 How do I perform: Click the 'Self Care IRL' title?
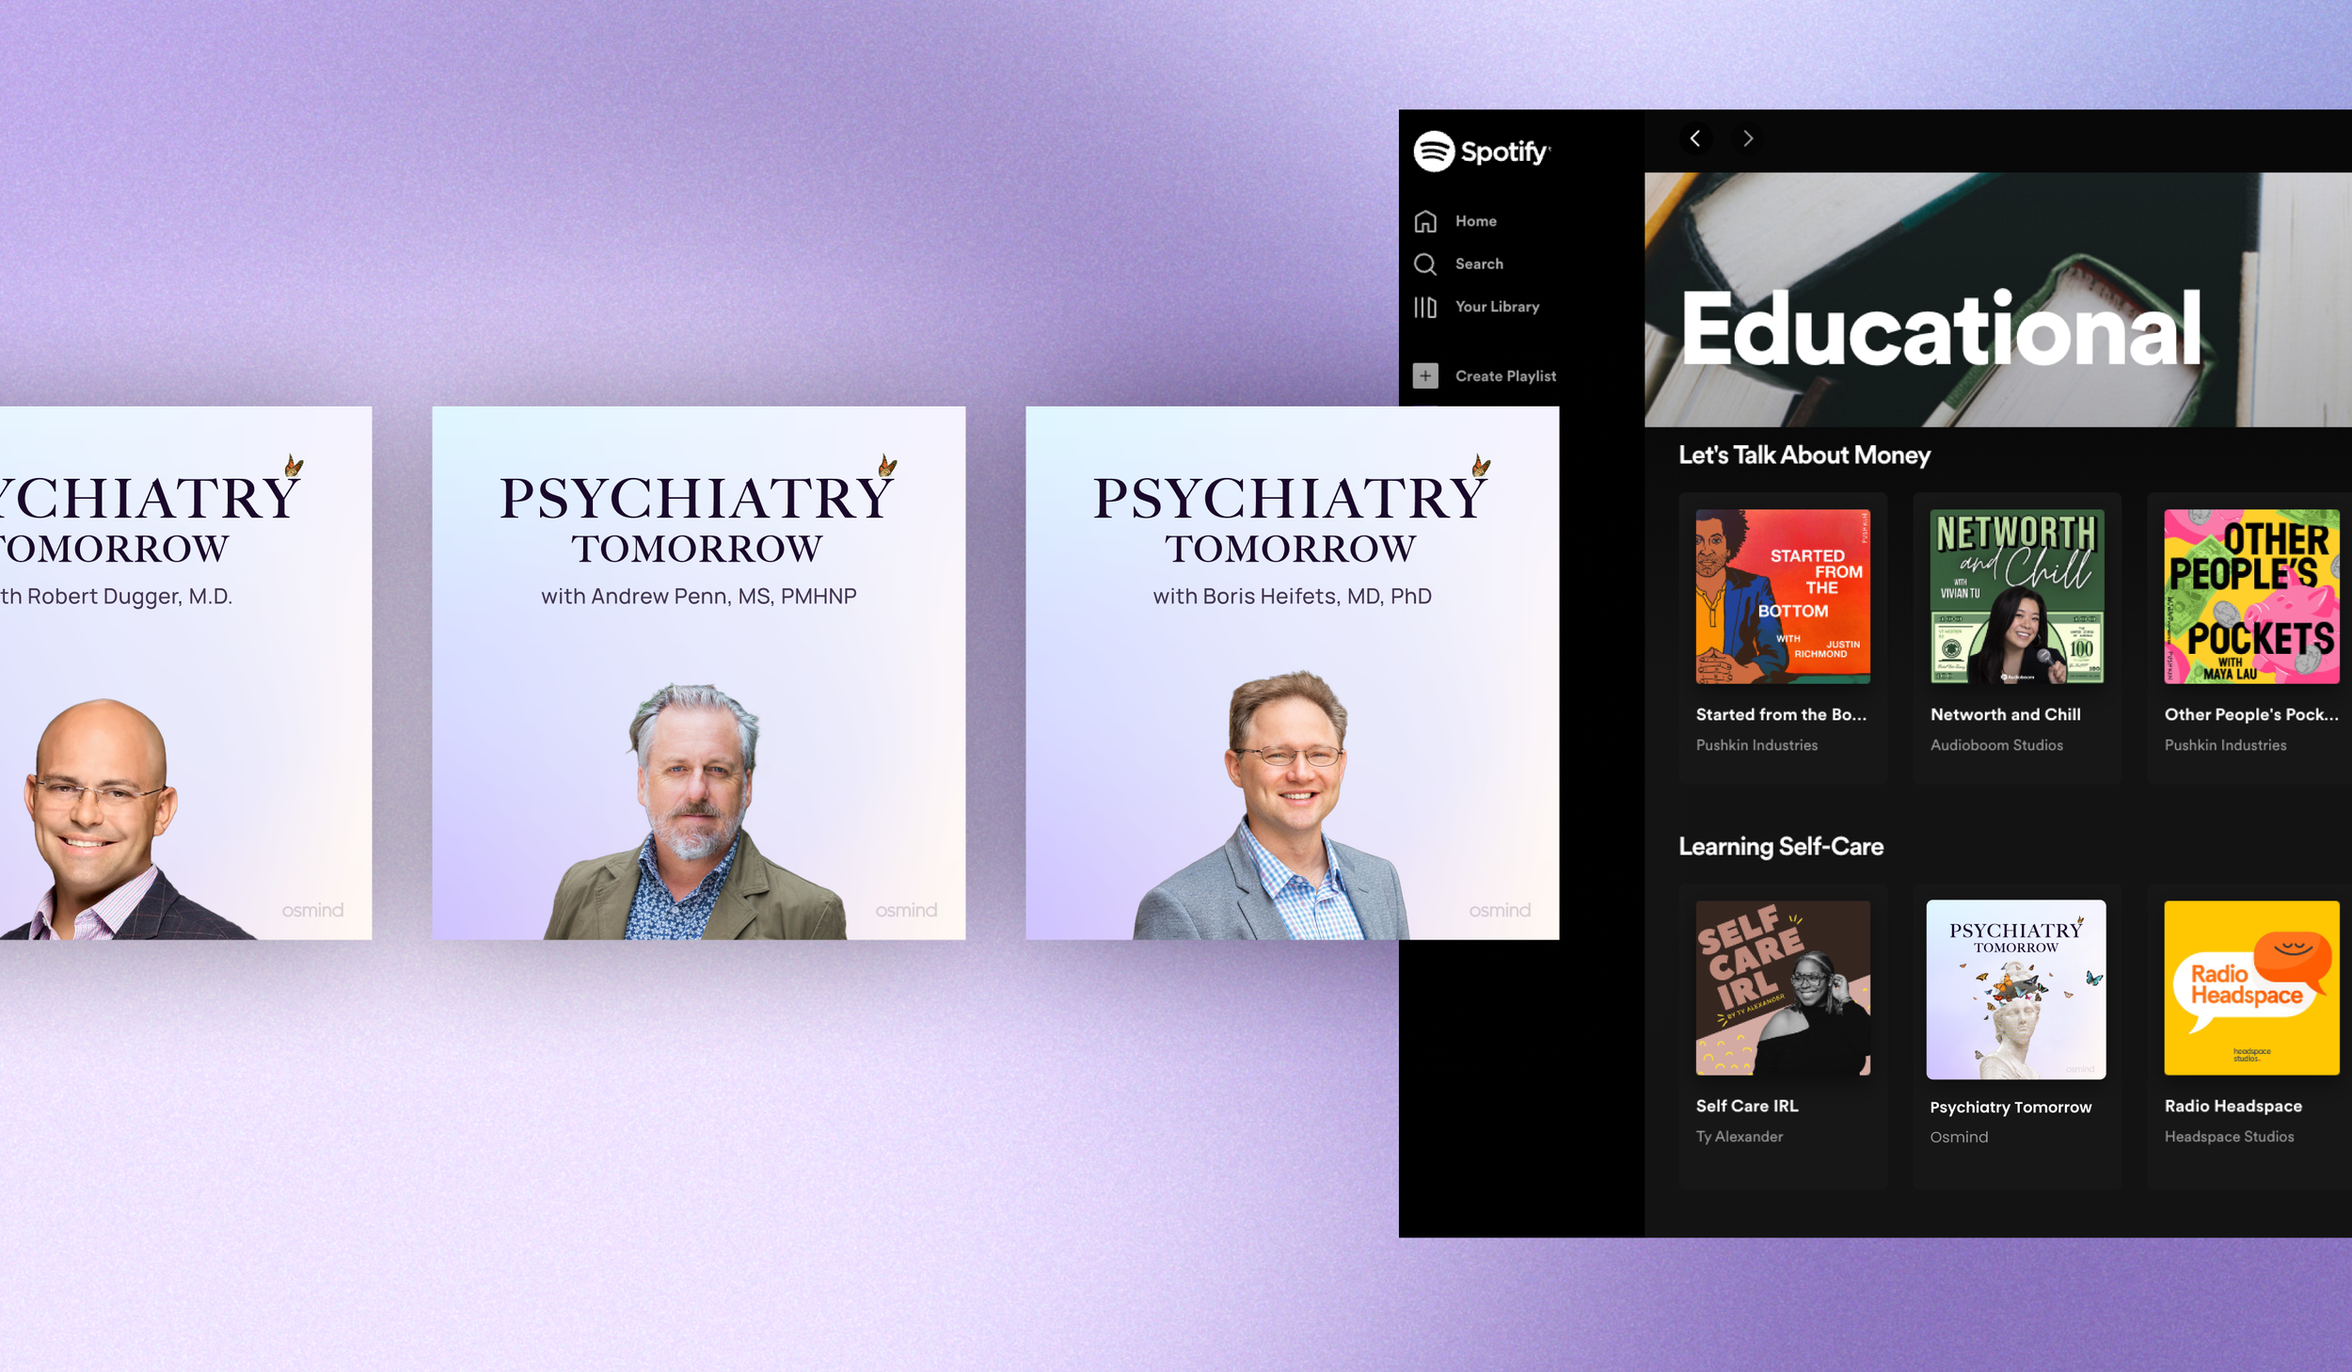[x=1747, y=1106]
